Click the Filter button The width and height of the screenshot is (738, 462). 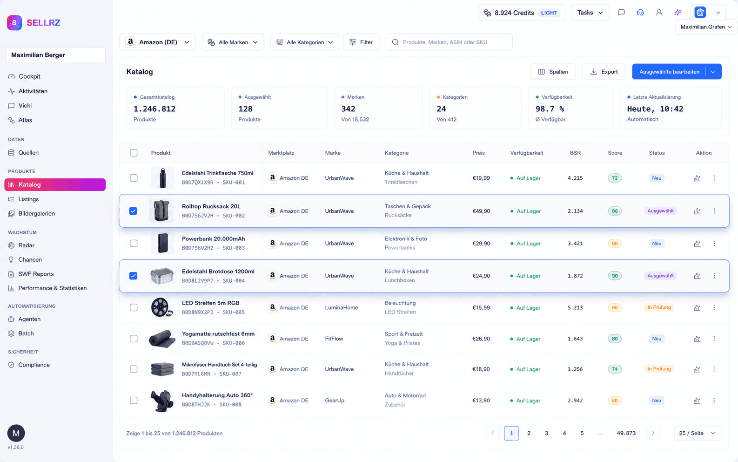pos(361,42)
